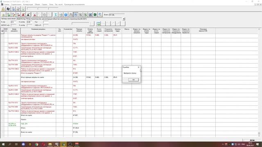Click the taskbar search icon
The image size is (262, 147).
pos(10,144)
